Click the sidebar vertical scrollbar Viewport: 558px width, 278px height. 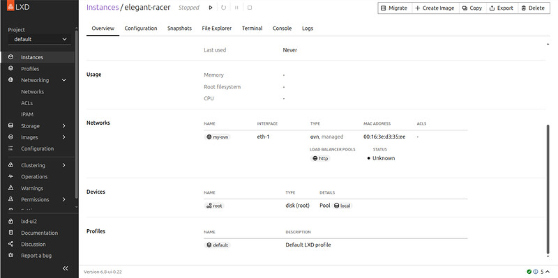tap(77, 115)
